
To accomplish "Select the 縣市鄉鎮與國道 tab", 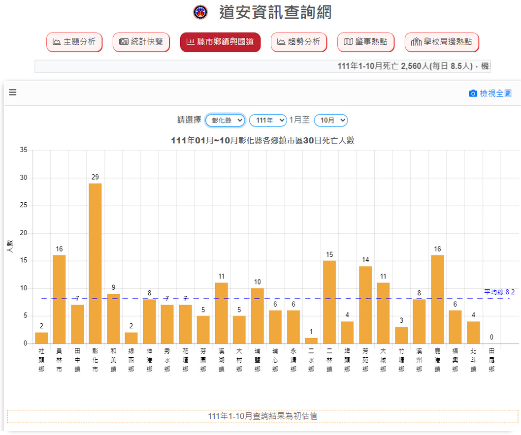I will coord(220,42).
